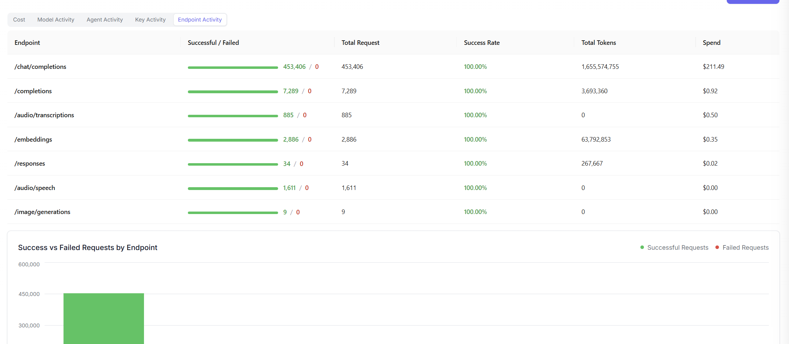The width and height of the screenshot is (789, 344).
Task: Select the /responses endpoint name
Action: pos(30,164)
